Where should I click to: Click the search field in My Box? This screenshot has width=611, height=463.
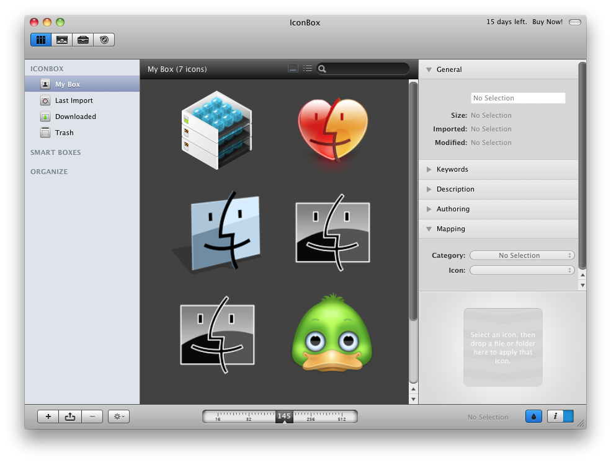point(363,69)
